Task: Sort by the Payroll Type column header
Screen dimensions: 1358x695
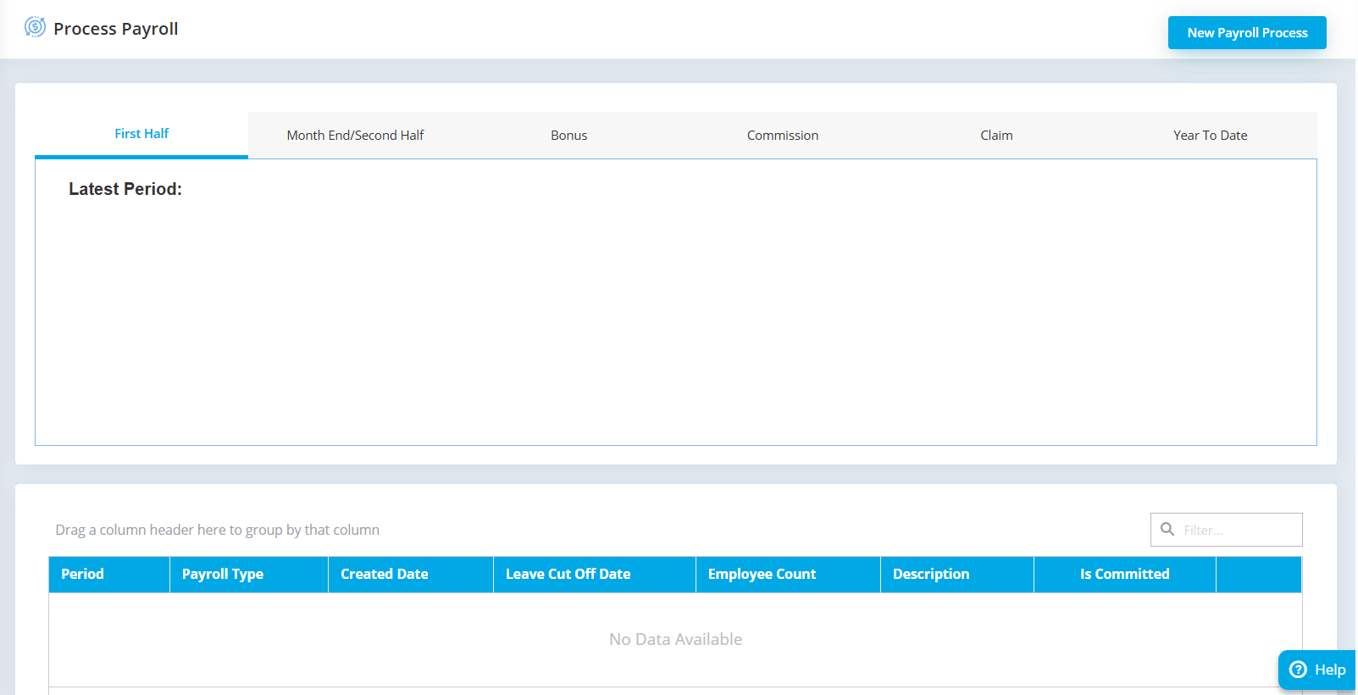Action: 223,575
